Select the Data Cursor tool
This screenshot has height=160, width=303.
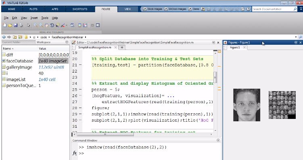pyautogui.click(x=57, y=25)
